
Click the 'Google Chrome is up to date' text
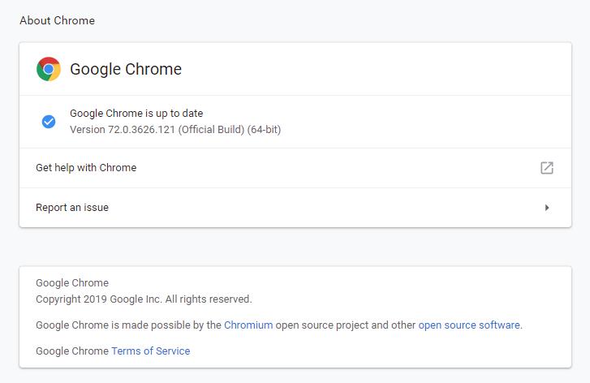(x=136, y=114)
